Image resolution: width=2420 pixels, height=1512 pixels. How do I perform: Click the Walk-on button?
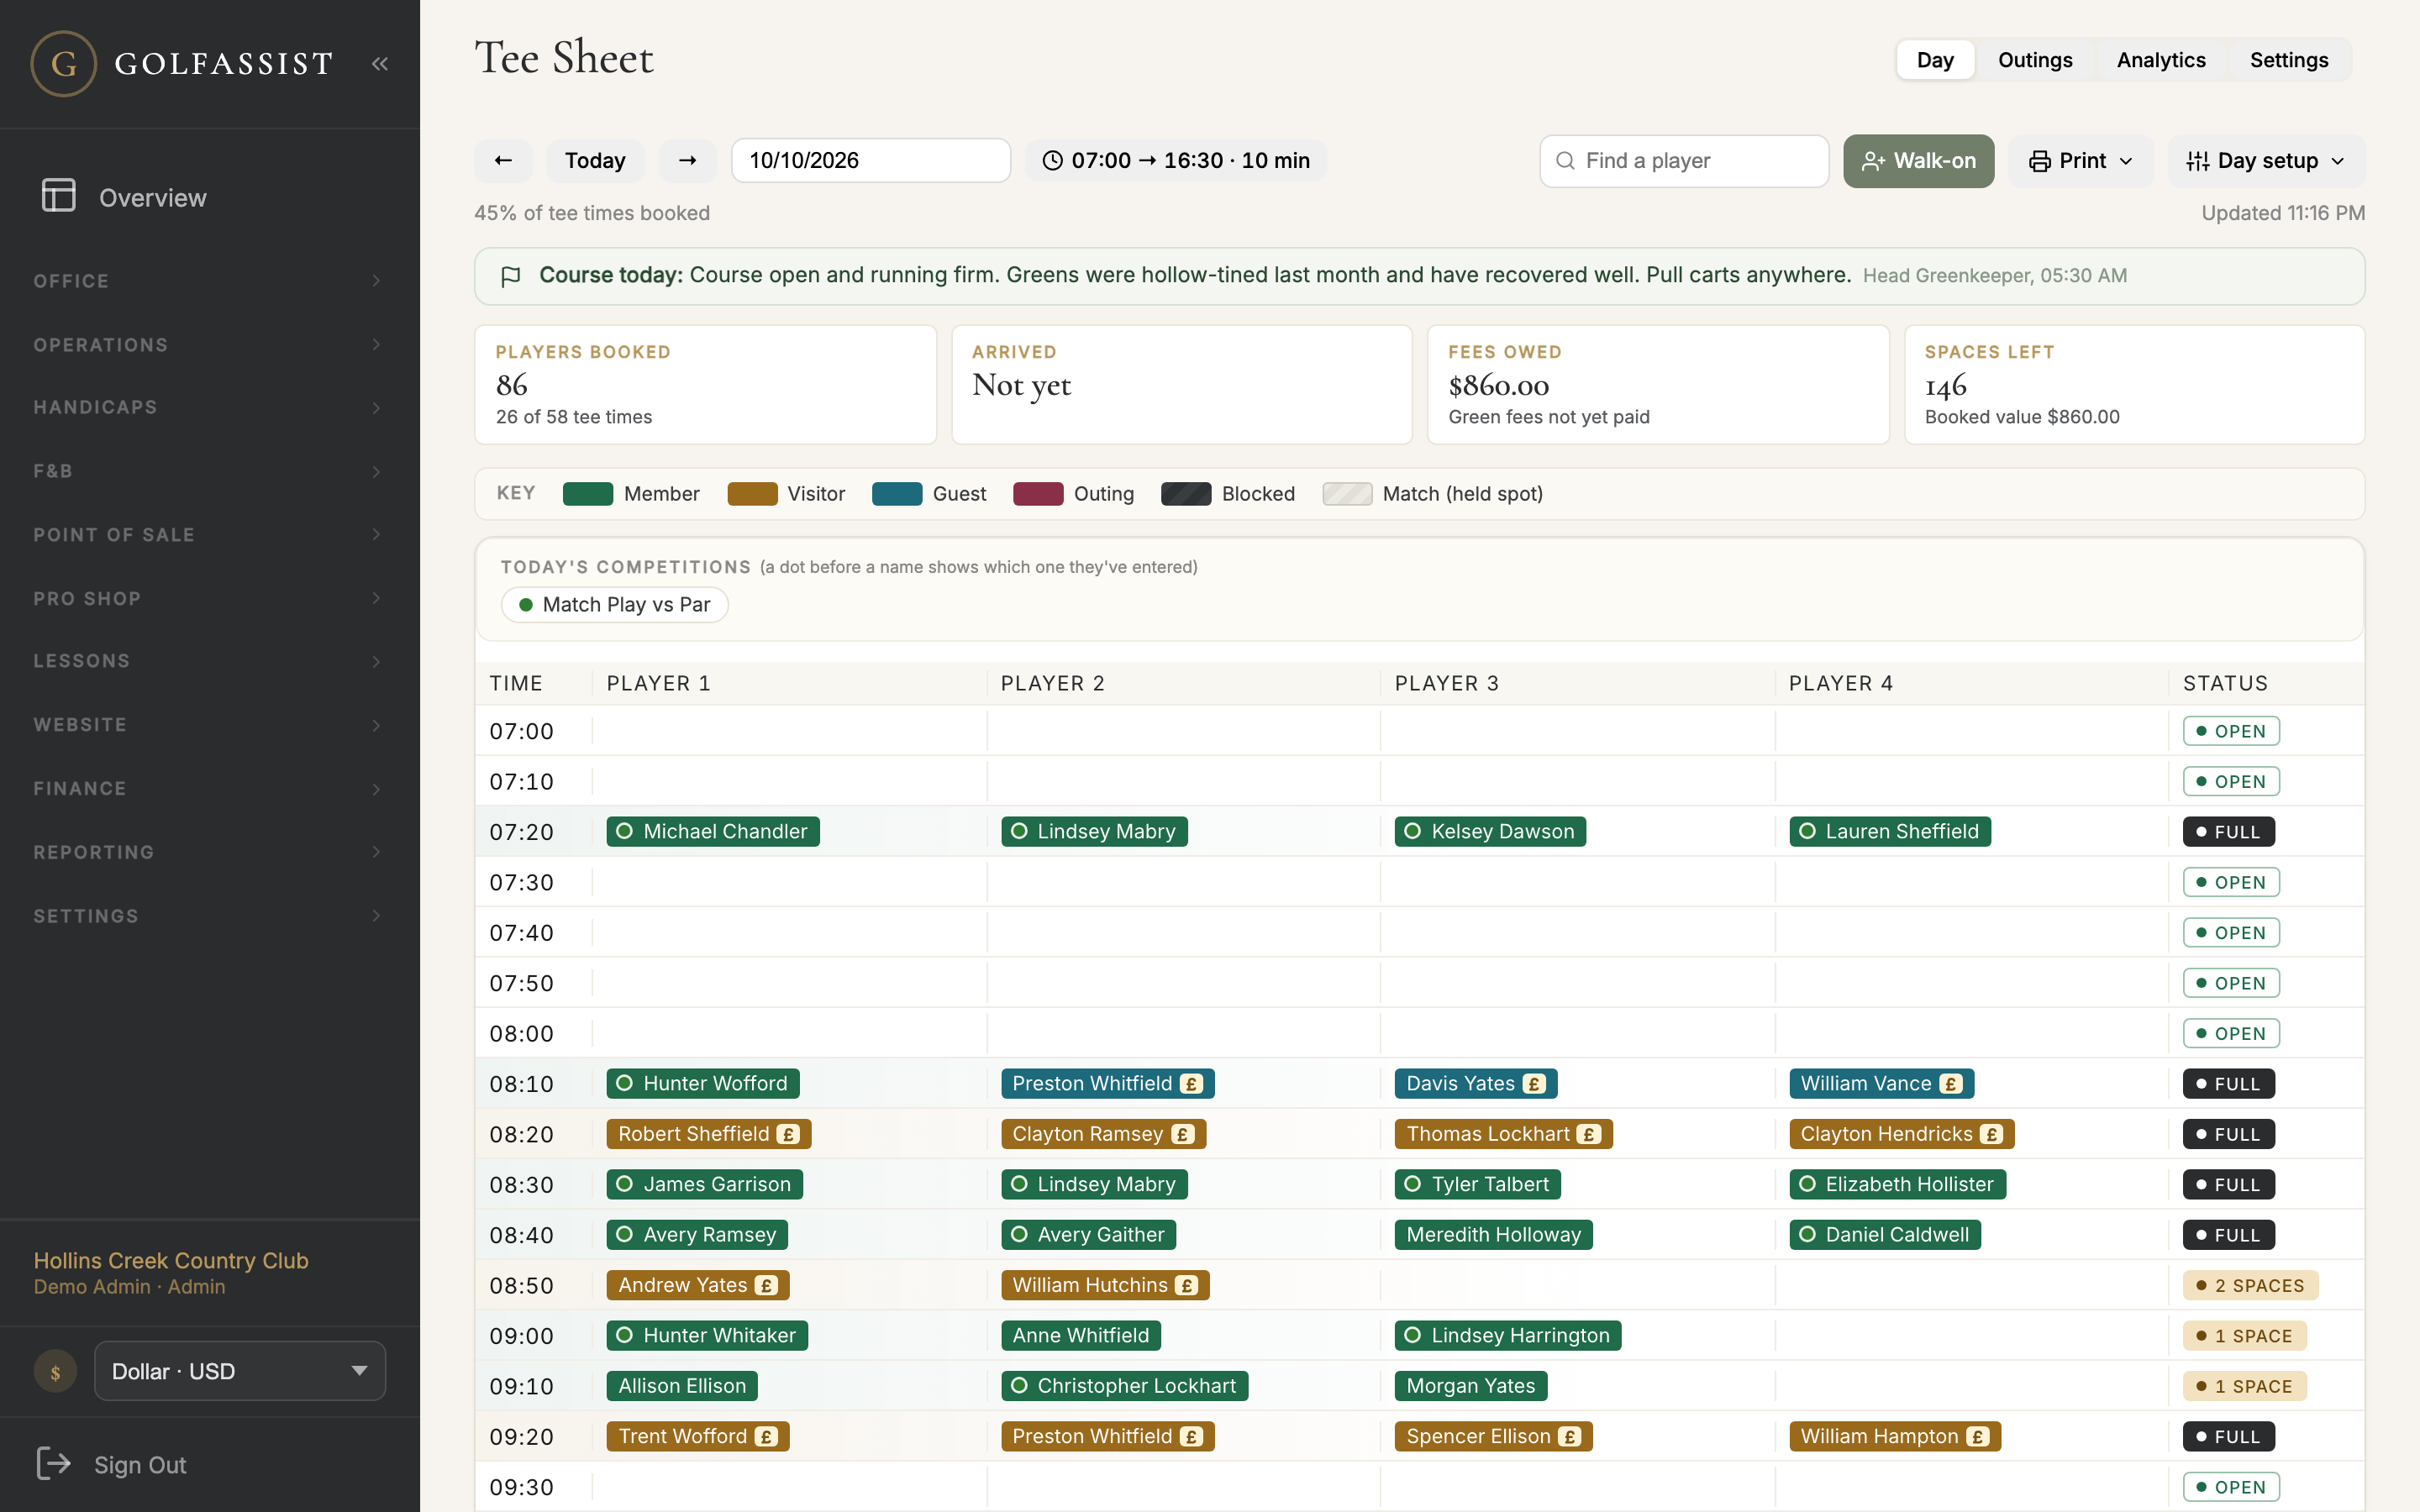tap(1918, 161)
